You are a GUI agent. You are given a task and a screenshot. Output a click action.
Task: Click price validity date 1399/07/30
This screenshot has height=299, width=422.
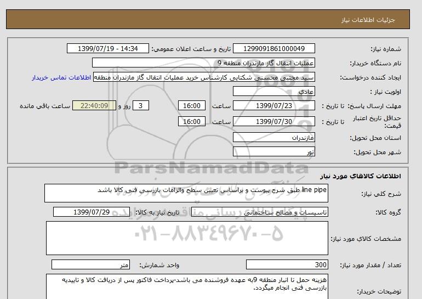click(273, 121)
